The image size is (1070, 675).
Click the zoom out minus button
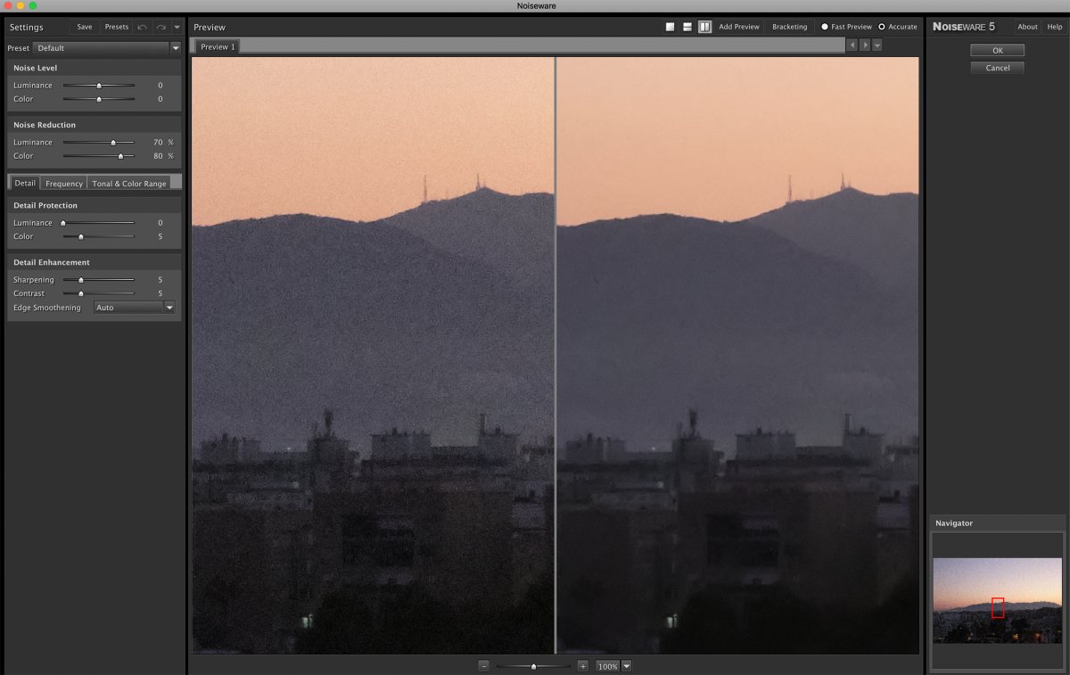(x=483, y=666)
